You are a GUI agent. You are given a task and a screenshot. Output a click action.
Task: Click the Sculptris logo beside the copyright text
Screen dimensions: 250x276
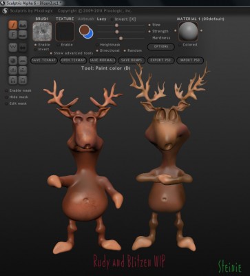(x=6, y=11)
